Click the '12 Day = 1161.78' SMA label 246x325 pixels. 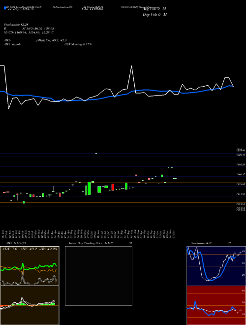pos(21,9)
